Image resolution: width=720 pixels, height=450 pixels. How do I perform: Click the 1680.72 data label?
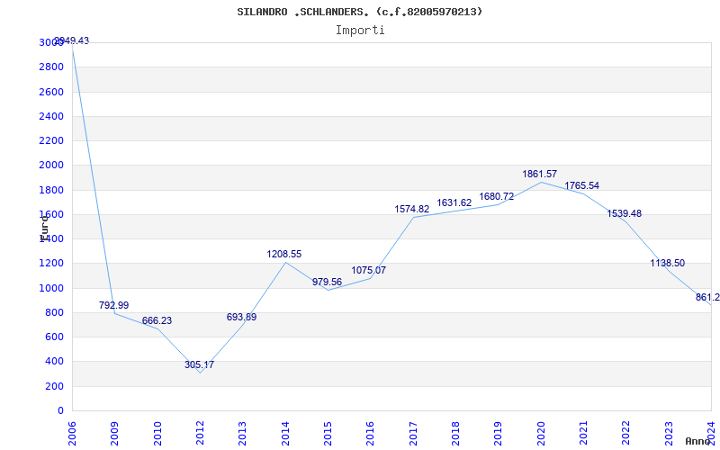tap(497, 196)
